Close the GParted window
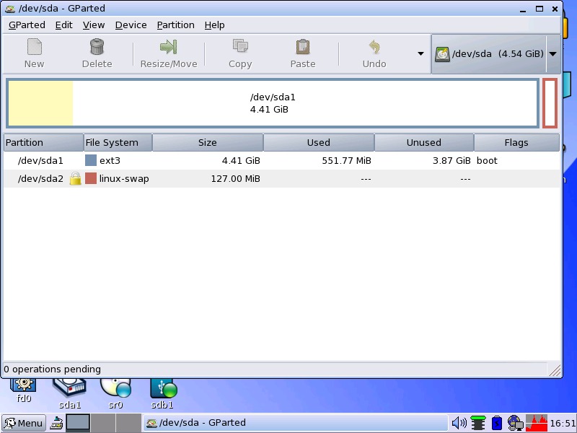Screen dimensions: 577x433 pos(555,9)
